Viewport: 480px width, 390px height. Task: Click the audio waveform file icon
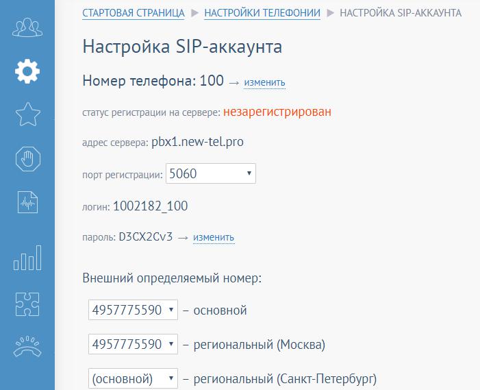[x=27, y=203]
